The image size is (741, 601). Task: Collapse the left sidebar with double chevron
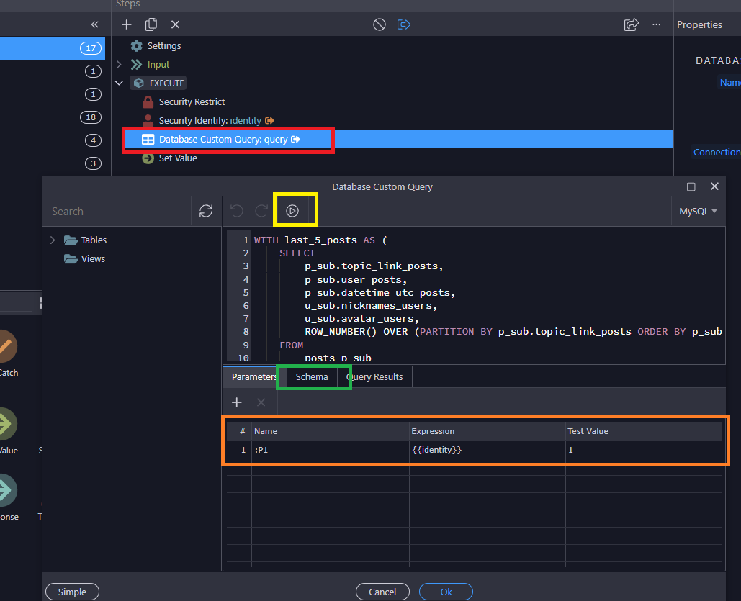point(94,24)
